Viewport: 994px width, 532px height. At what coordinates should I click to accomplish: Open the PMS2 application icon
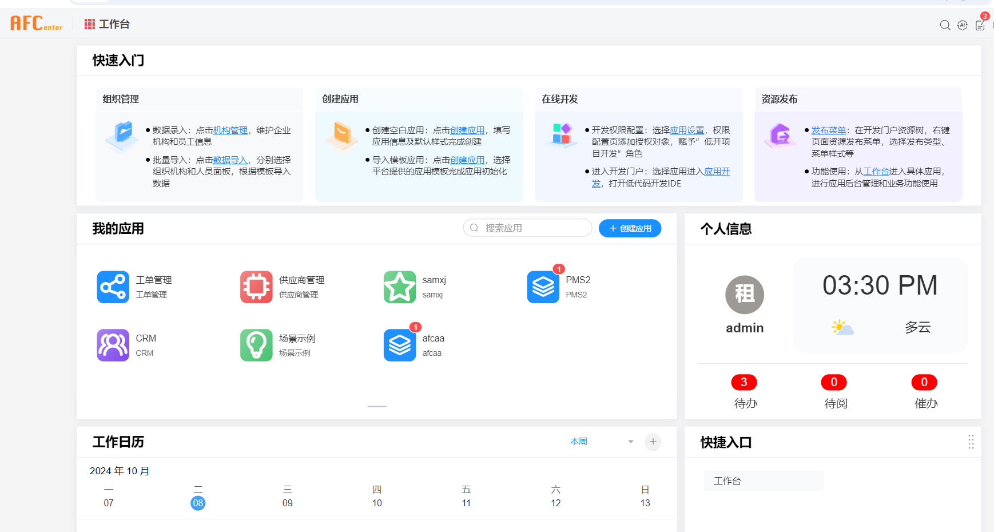pos(543,287)
